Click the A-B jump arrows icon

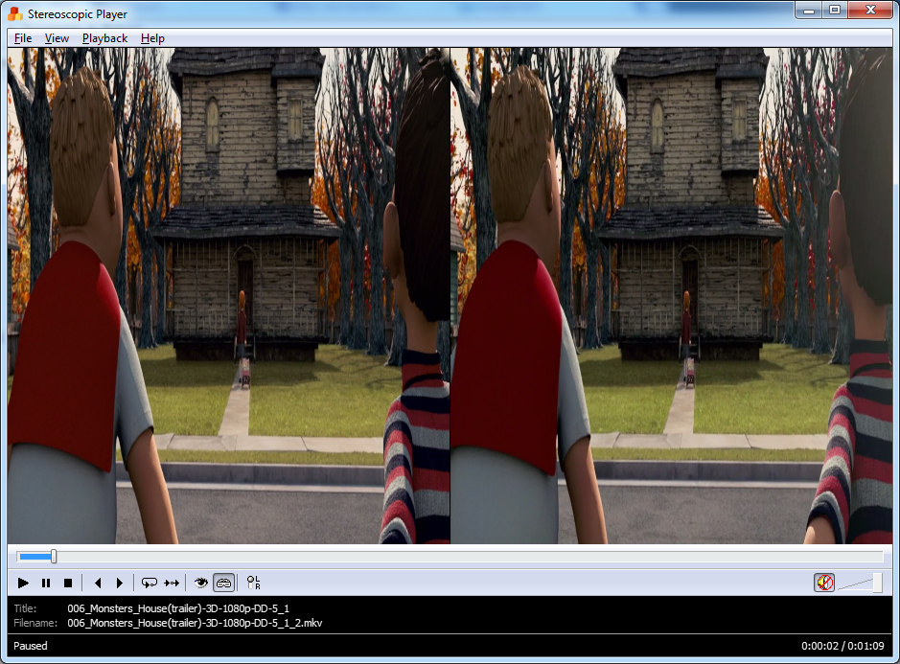[x=172, y=584]
